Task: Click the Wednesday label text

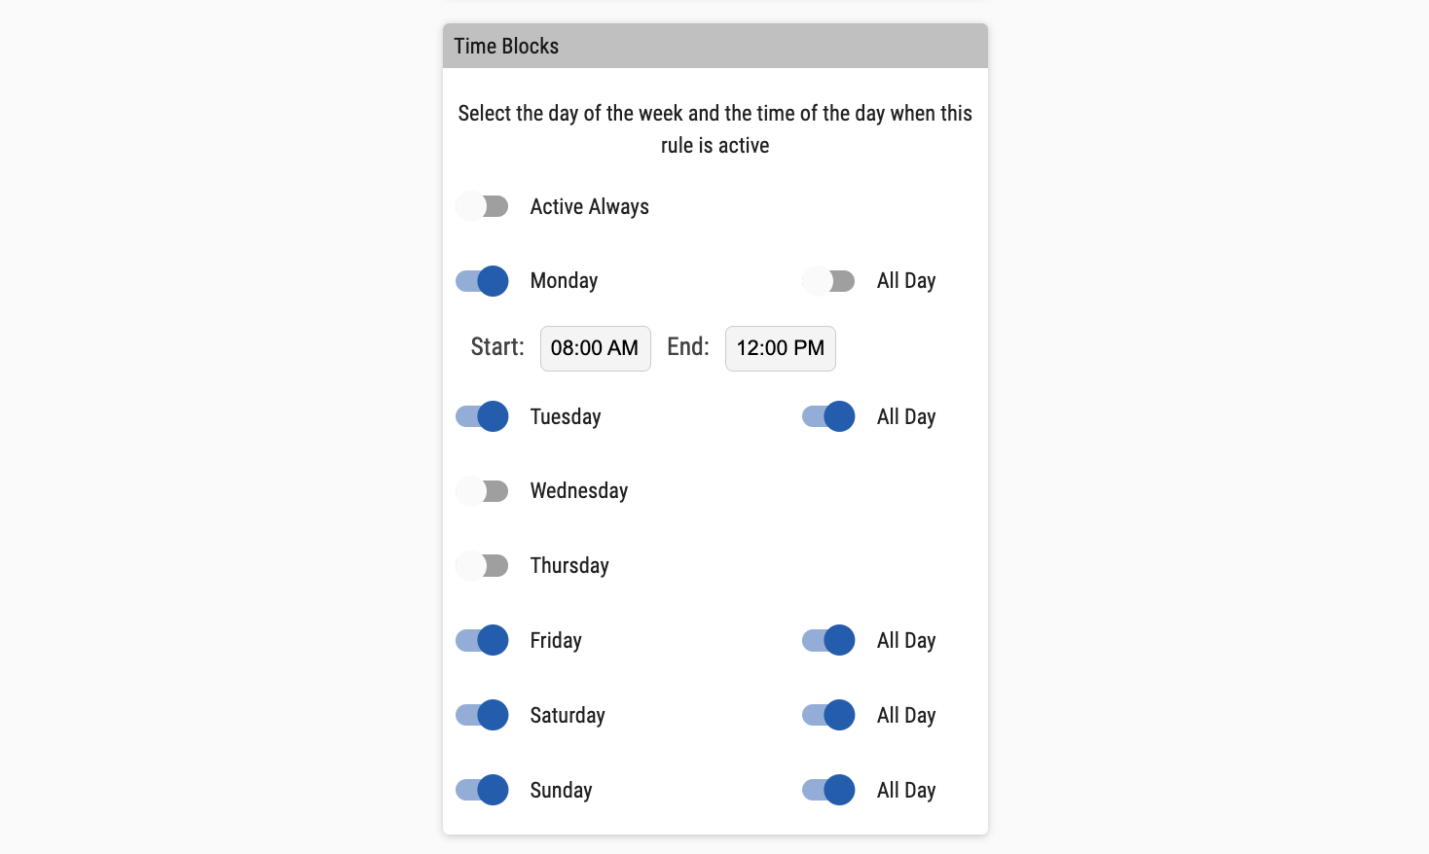Action: [x=578, y=491]
